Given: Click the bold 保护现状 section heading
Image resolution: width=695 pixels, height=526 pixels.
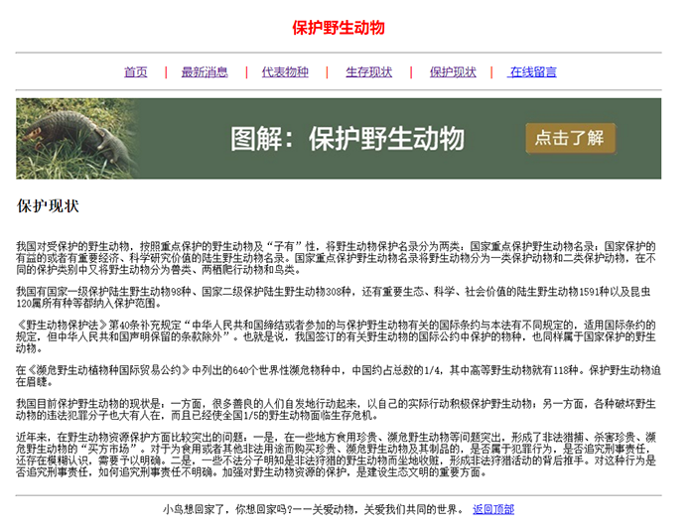Looking at the screenshot, I should 48,206.
